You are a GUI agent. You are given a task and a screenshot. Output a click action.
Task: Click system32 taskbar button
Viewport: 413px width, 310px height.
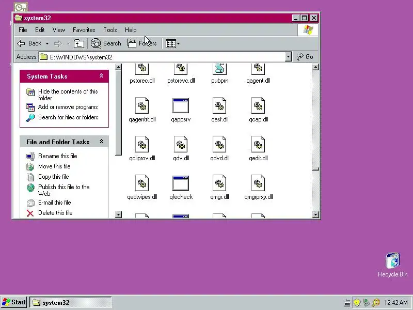[x=71, y=302]
